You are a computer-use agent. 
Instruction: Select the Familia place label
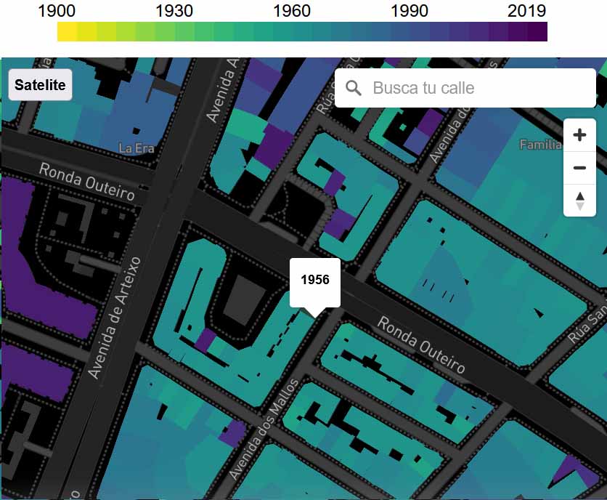pyautogui.click(x=540, y=145)
